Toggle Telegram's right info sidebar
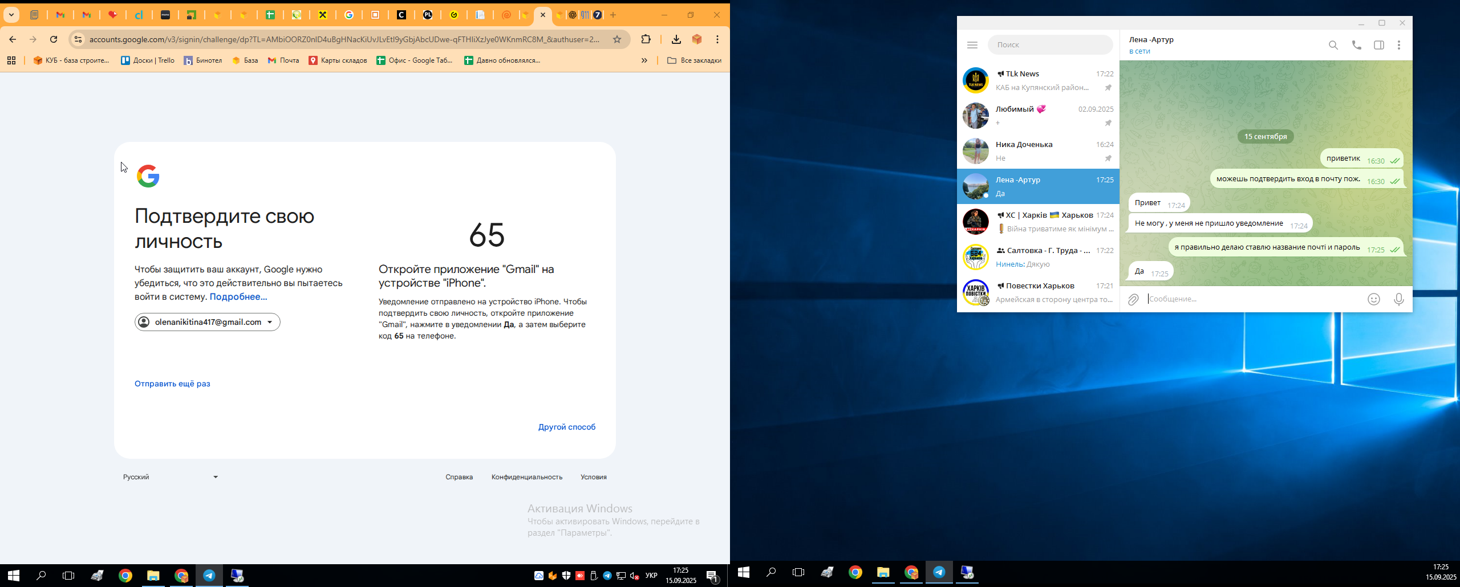The width and height of the screenshot is (1460, 587). [x=1379, y=45]
